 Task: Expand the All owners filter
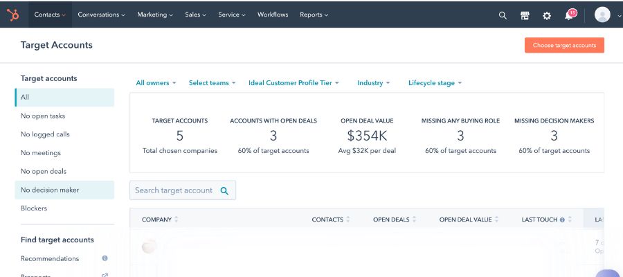click(x=156, y=83)
